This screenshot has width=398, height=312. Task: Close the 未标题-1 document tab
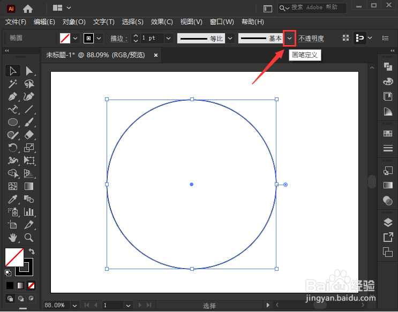click(156, 55)
